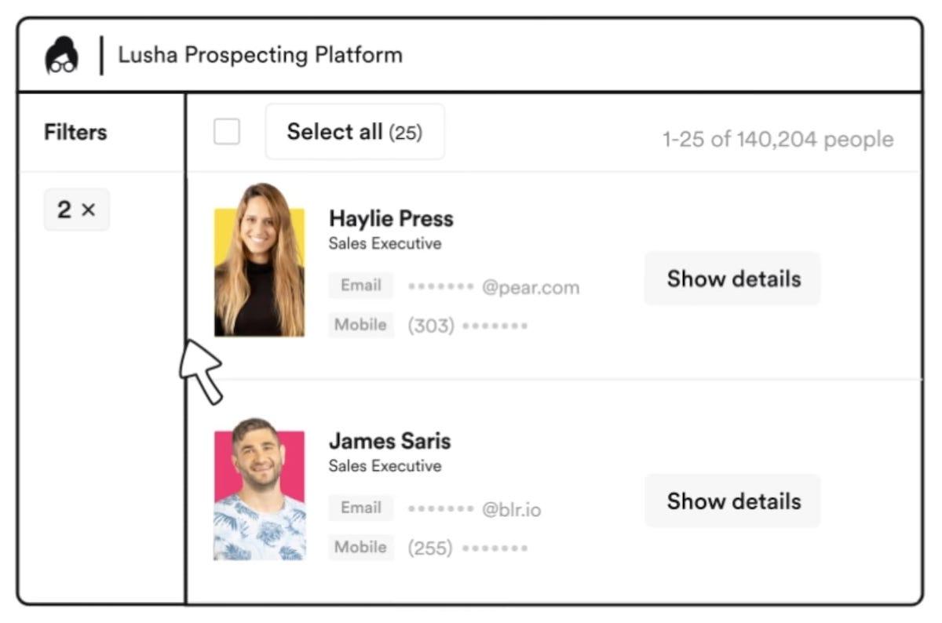Click Haylie Press's Email tag
The height and width of the screenshot is (623, 942).
click(x=361, y=286)
